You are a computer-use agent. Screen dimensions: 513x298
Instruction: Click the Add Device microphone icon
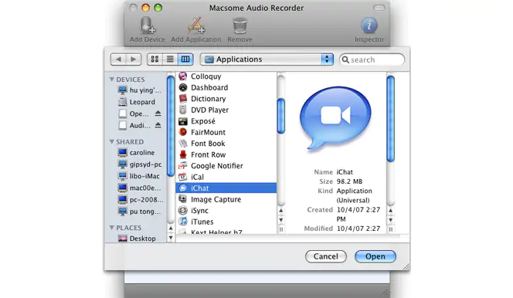(x=147, y=25)
